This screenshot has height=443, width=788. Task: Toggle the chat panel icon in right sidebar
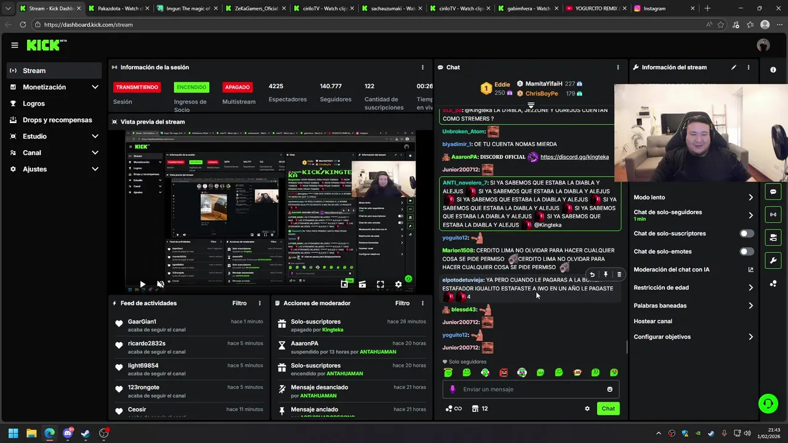(773, 191)
